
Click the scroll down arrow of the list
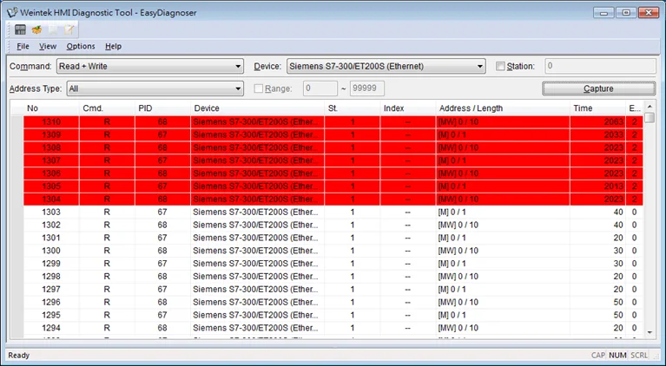[650, 332]
